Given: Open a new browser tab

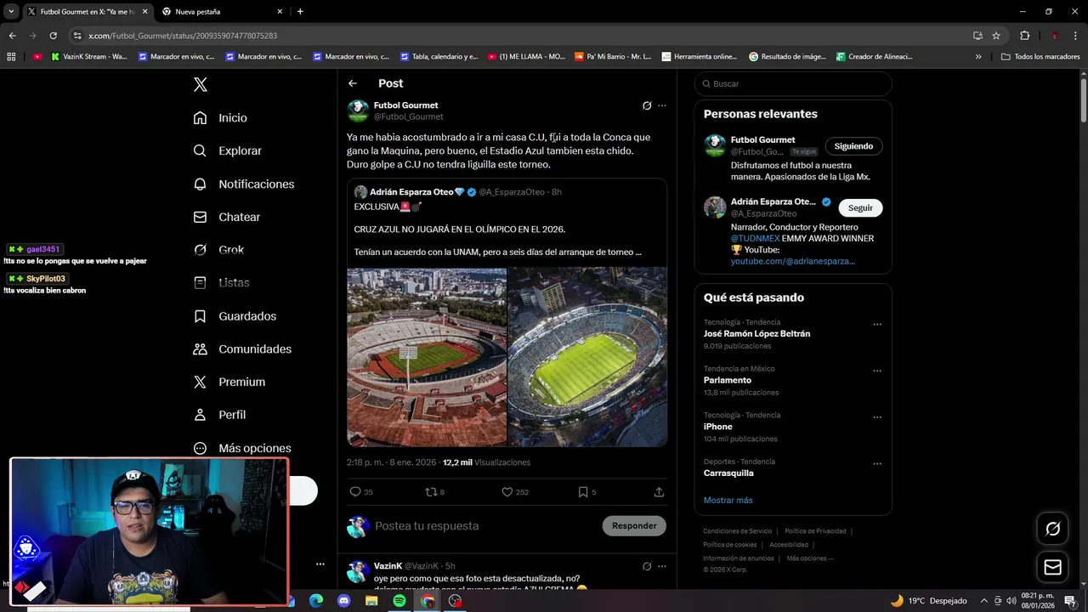Looking at the screenshot, I should (300, 12).
